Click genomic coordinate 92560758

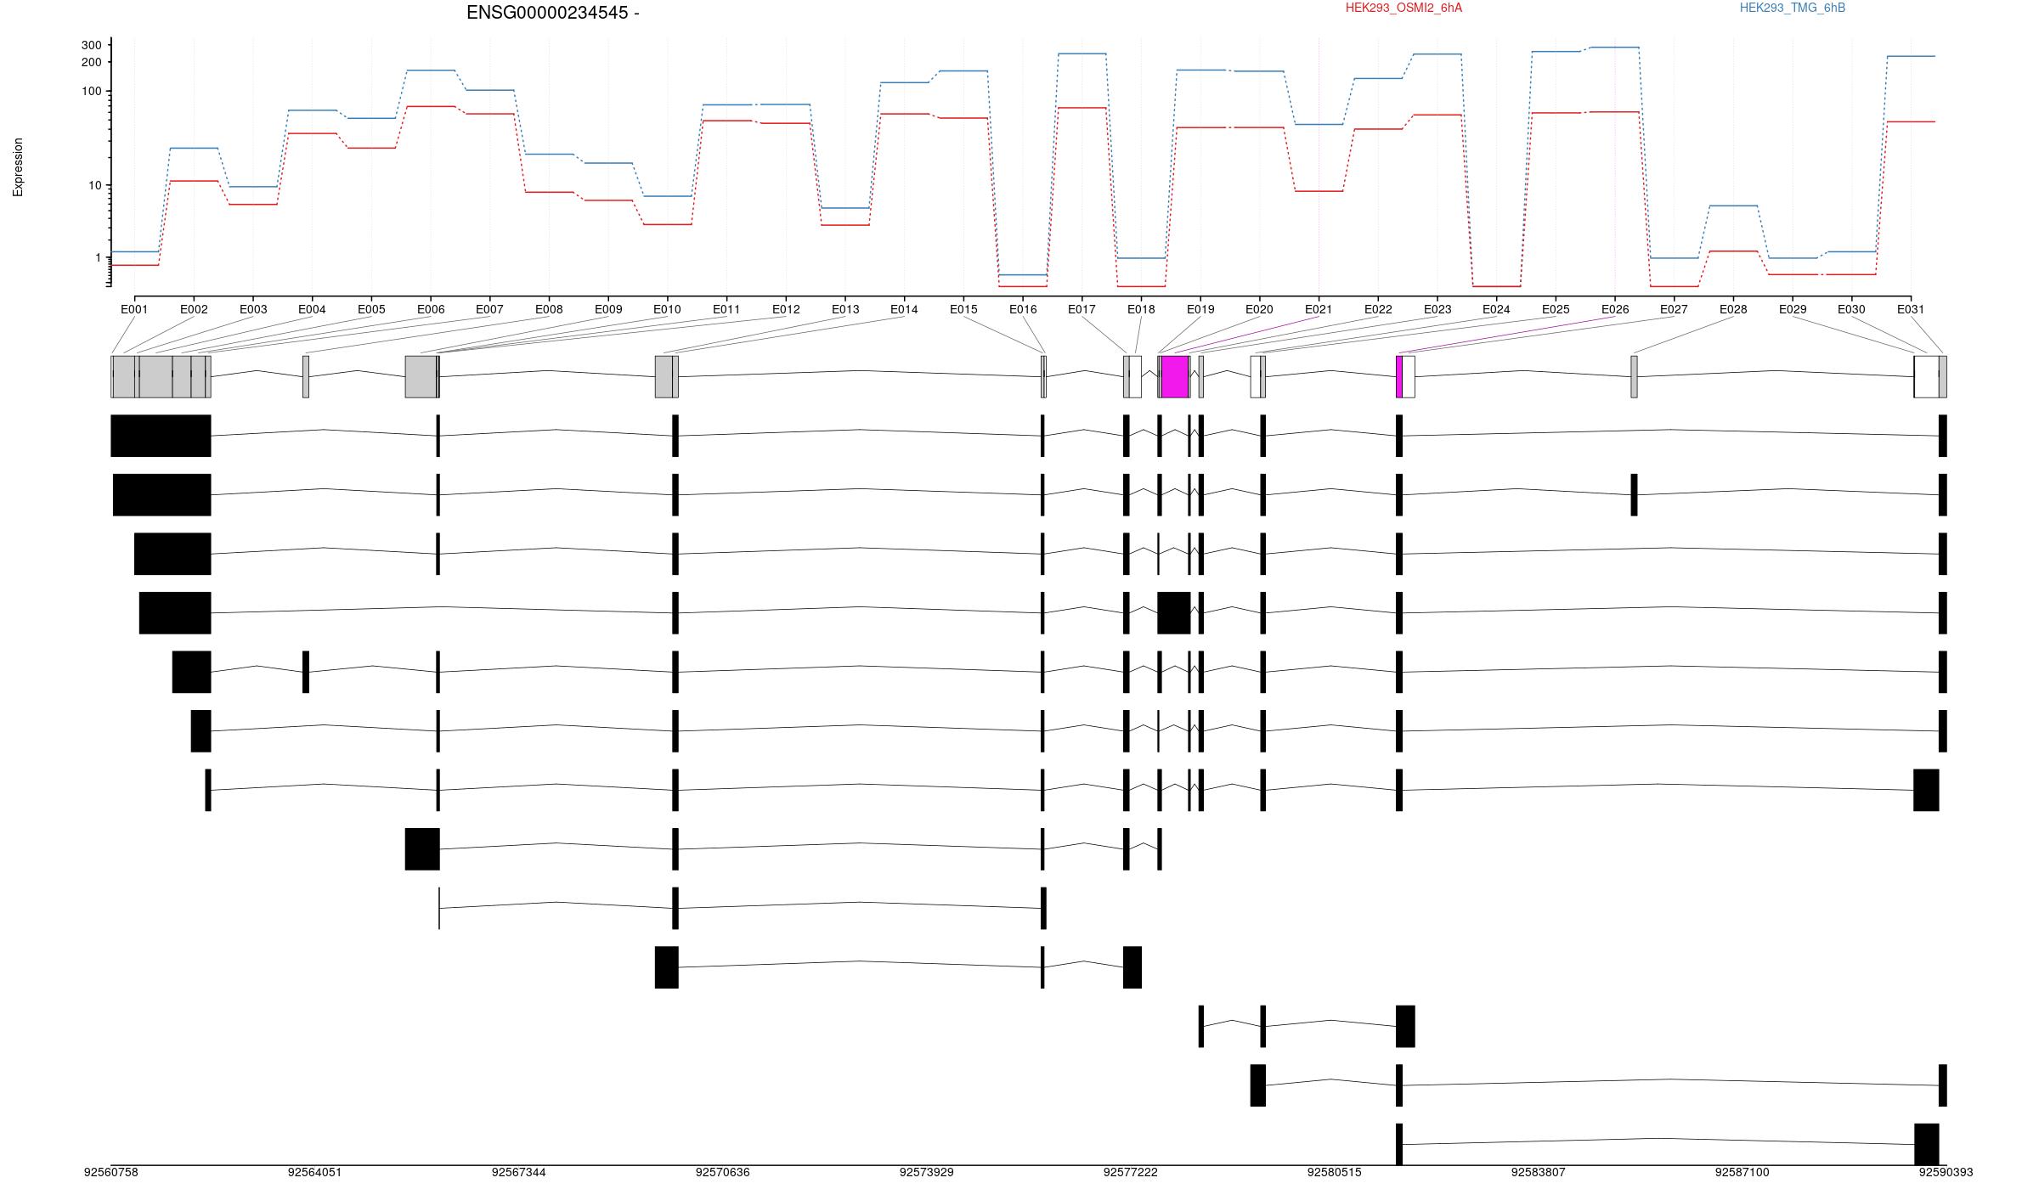click(x=110, y=1172)
